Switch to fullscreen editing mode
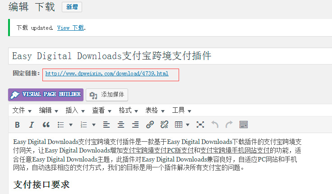Screen dimensions: 332x194 (200, 125)
